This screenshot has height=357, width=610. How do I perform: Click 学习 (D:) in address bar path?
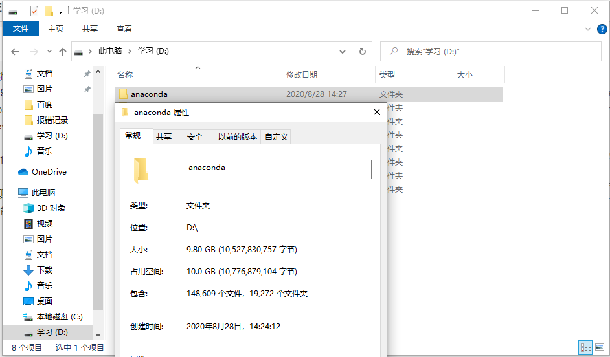(x=153, y=51)
